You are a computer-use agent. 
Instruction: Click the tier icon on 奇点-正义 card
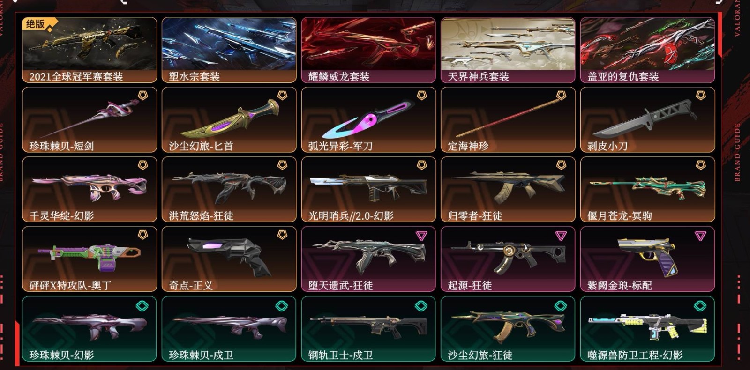(282, 235)
